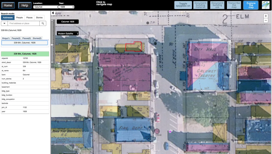
Task: Open the Help page
Action: [25, 5]
